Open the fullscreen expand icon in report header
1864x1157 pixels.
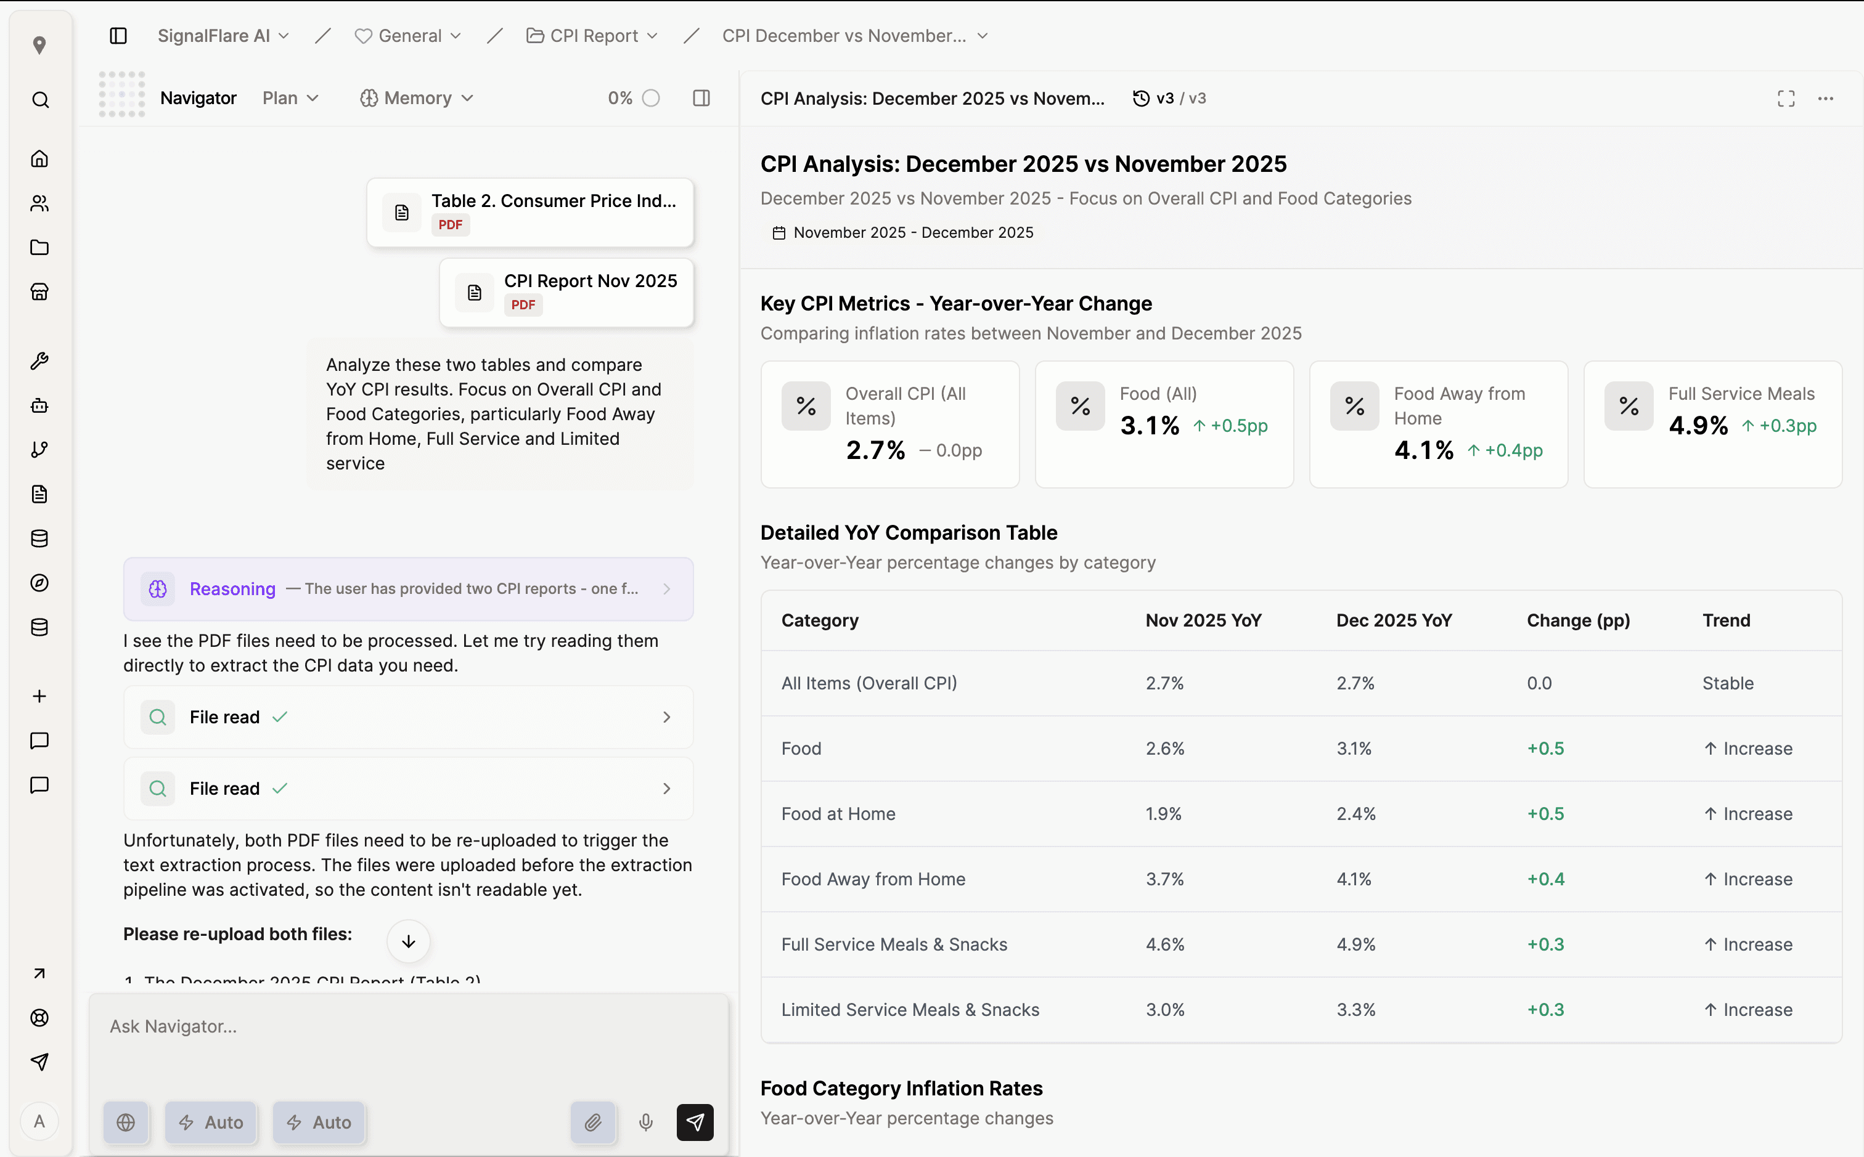point(1785,99)
